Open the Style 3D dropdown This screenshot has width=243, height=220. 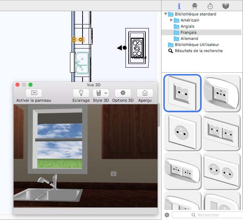point(101,93)
